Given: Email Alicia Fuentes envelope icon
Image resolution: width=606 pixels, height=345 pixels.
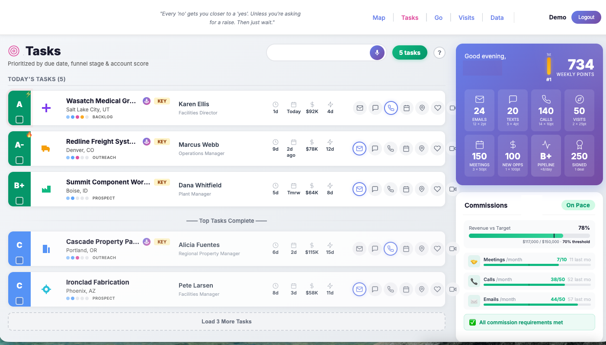Looking at the screenshot, I should point(359,249).
